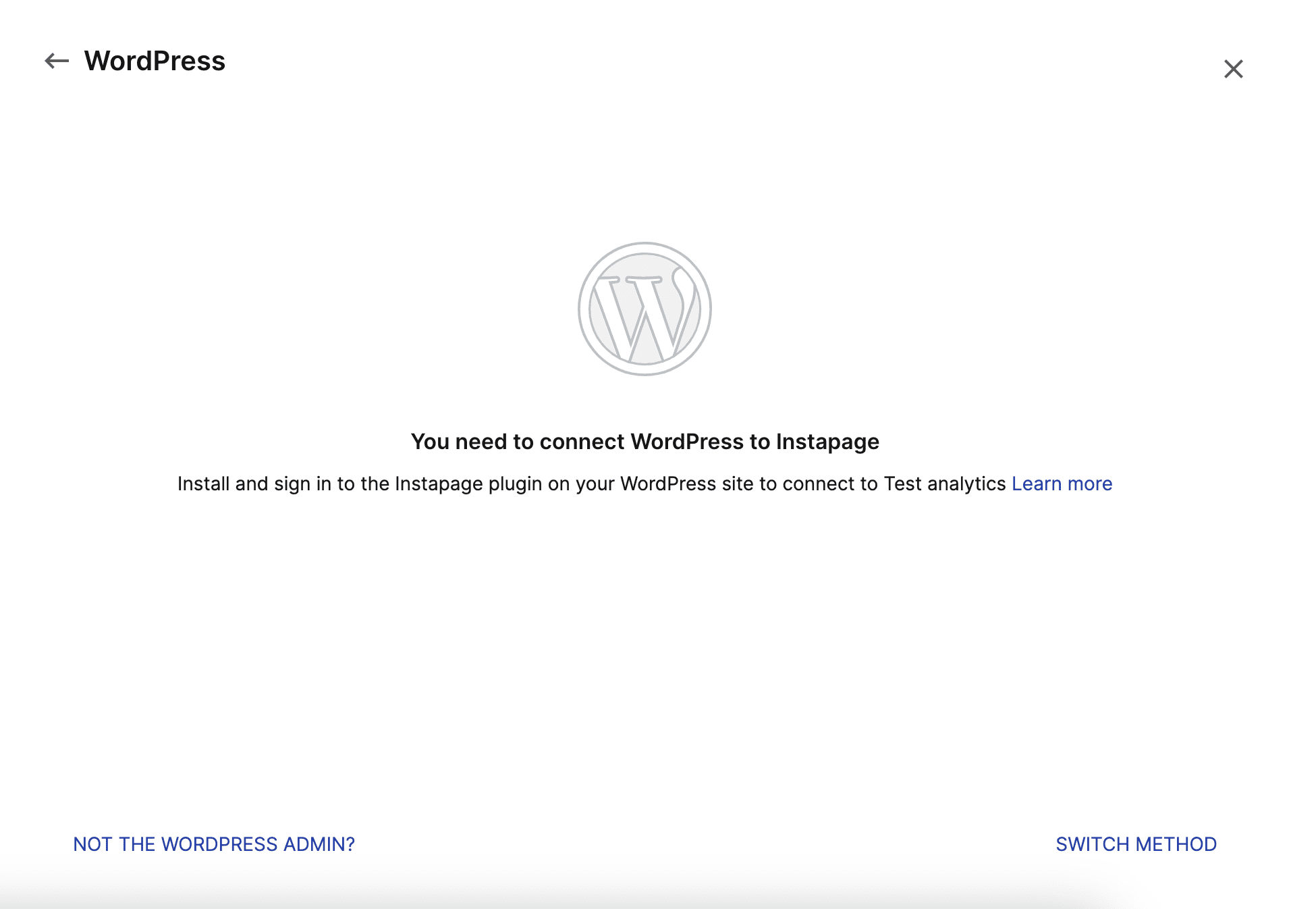Click the 'Install and sign in' sentence
This screenshot has height=909, width=1289.
click(592, 484)
